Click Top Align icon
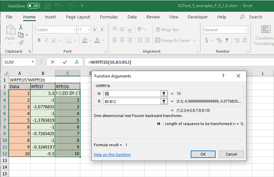This screenshot has width=274, height=177. (115, 29)
